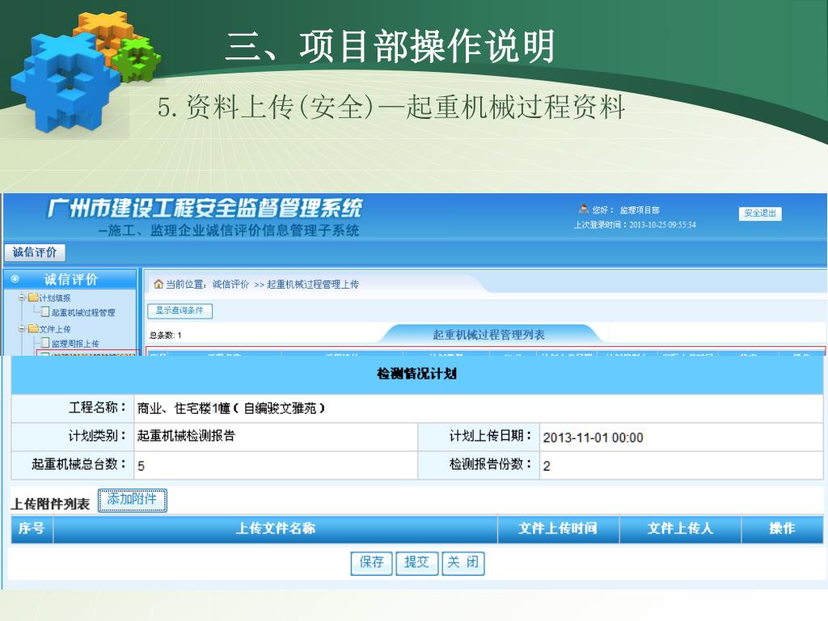Click the 工程名称 field value

231,408
